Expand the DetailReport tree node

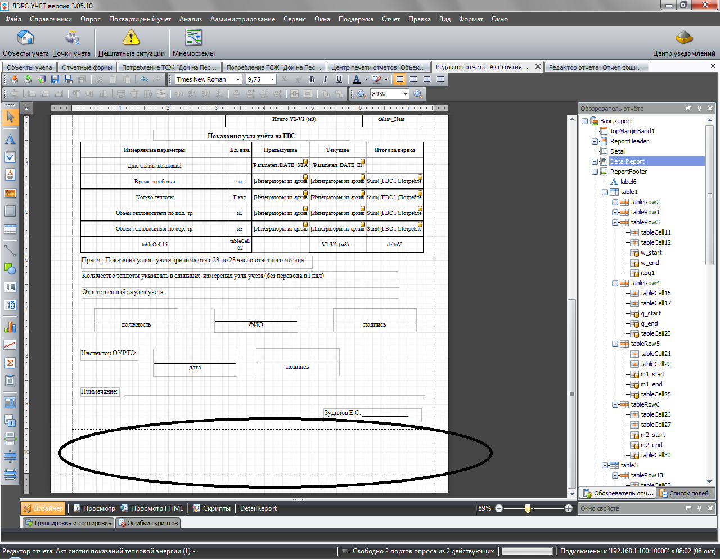(x=595, y=161)
